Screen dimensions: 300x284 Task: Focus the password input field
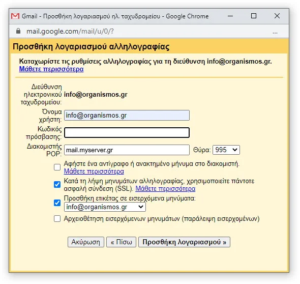pos(127,132)
